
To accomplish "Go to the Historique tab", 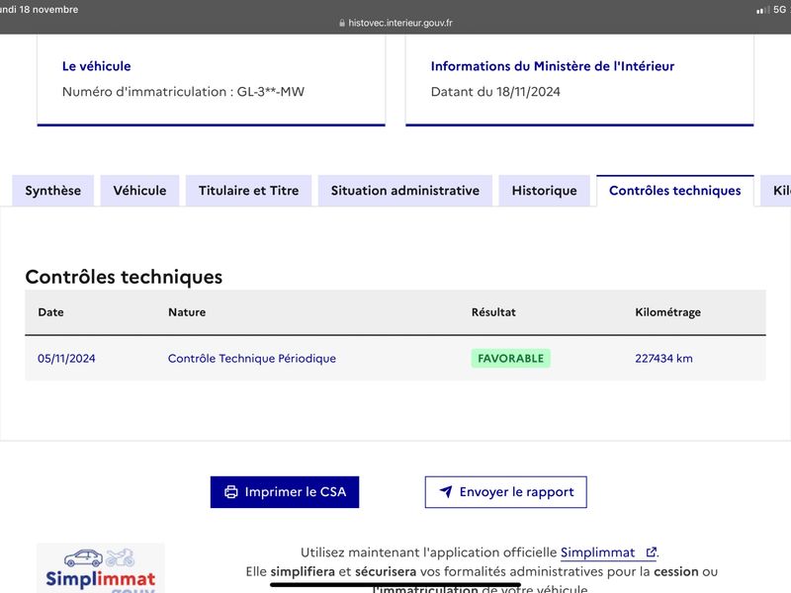I will [545, 191].
